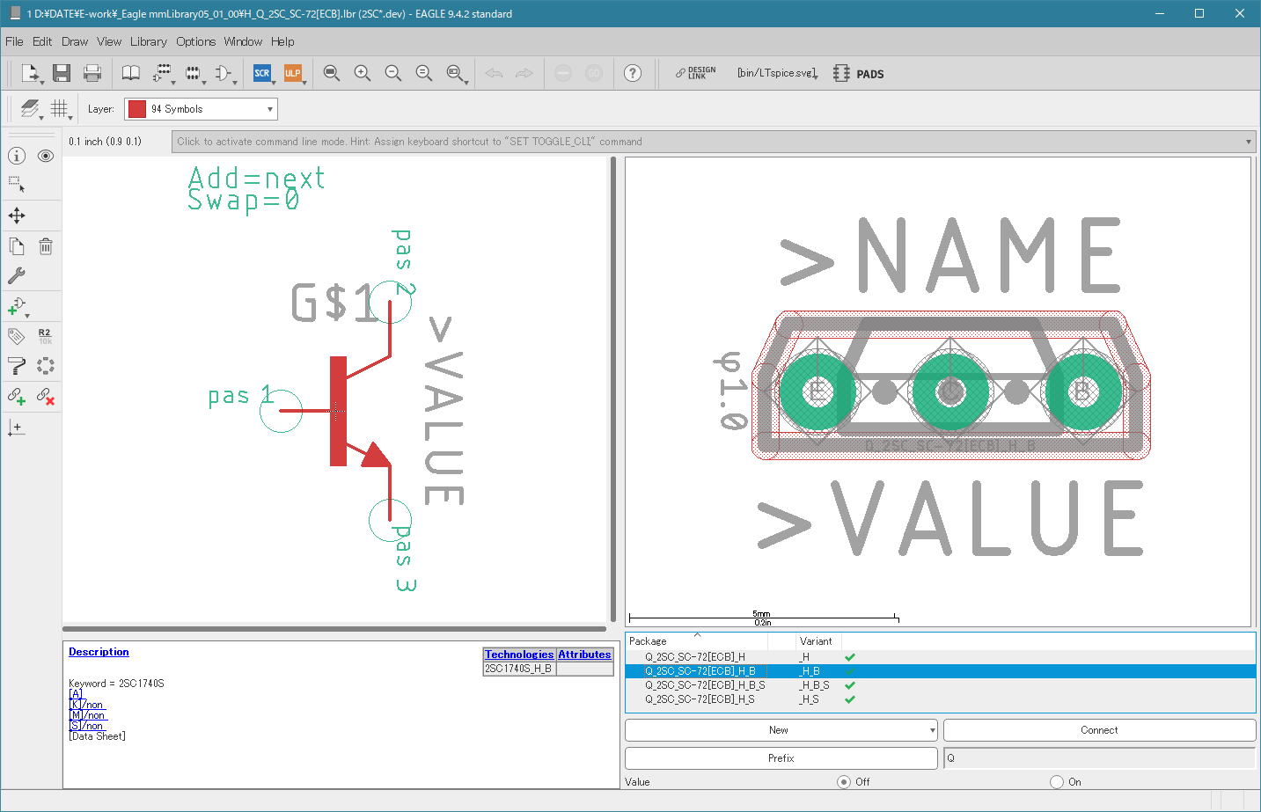Image resolution: width=1261 pixels, height=812 pixels.
Task: Expand the New package dropdown arrow
Action: [932, 731]
